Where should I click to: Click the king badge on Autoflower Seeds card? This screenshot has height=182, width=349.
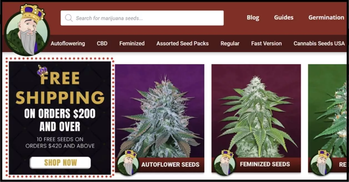[x=128, y=163]
